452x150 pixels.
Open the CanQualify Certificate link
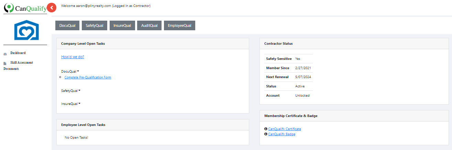tap(285, 129)
